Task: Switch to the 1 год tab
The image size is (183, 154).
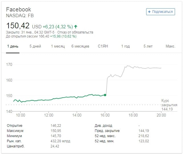Action: pos(125,46)
